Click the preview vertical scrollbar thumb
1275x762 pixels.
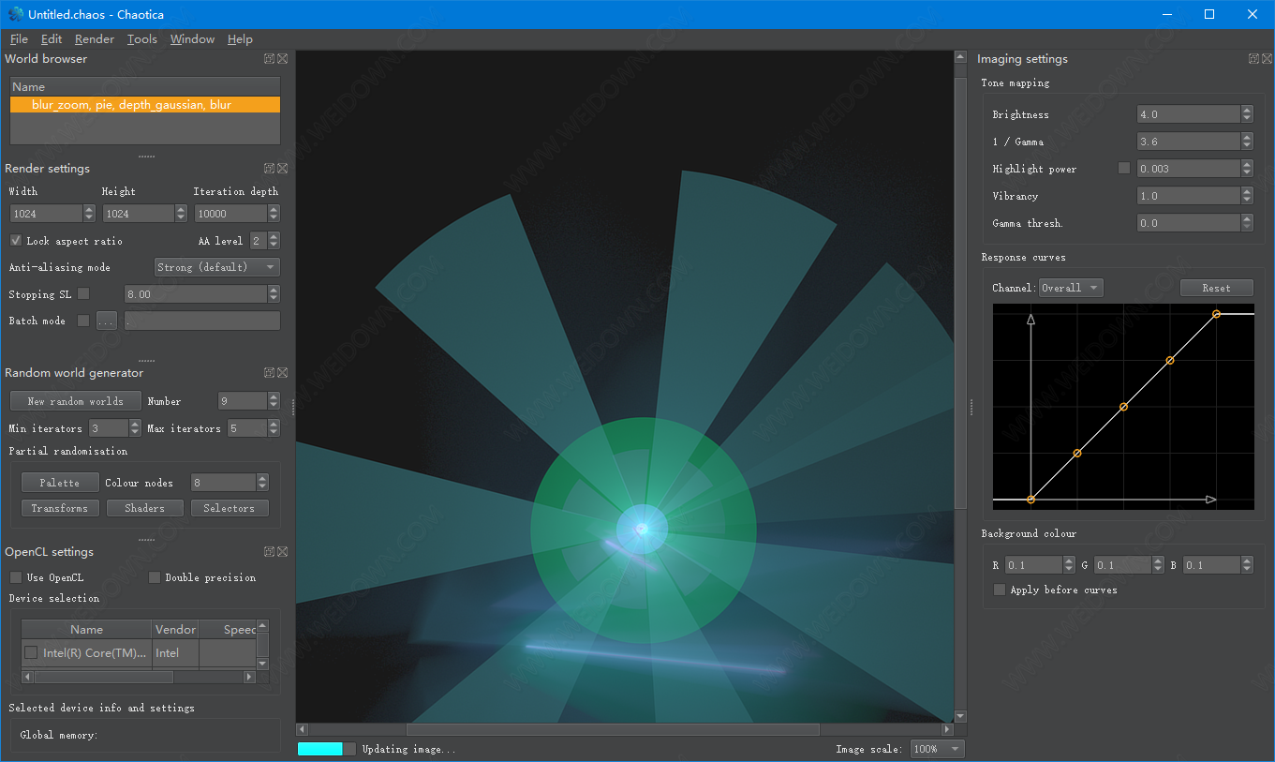pos(960,293)
